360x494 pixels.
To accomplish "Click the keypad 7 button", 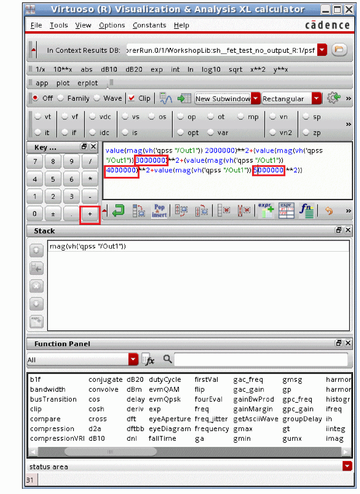I will click(x=35, y=161).
